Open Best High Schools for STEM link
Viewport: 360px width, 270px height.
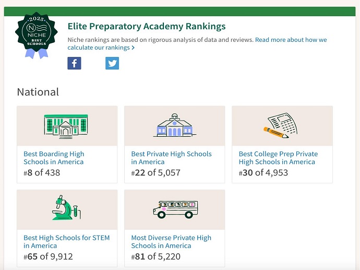pyautogui.click(x=67, y=241)
